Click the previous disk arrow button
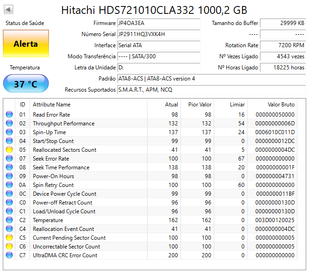The height and width of the screenshot is (273, 309). coord(8,9)
